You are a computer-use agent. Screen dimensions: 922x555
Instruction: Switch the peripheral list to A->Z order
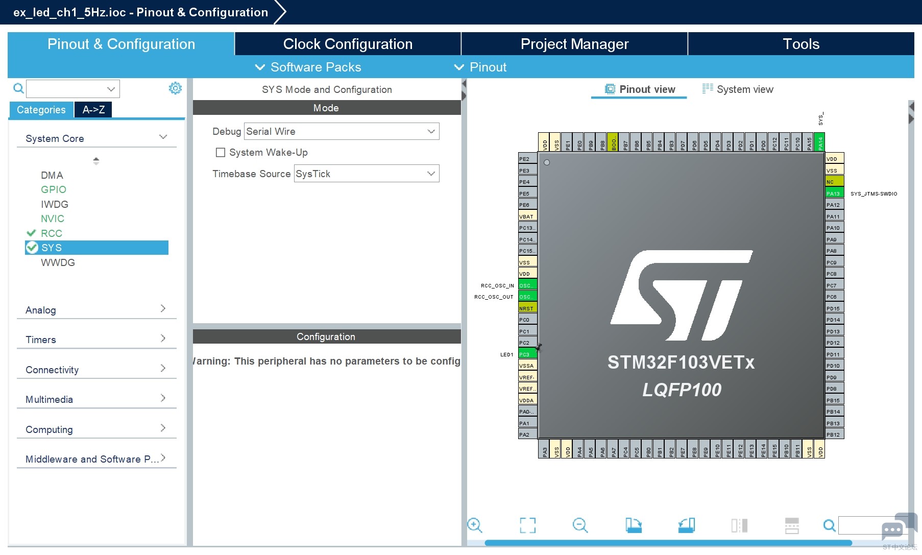click(93, 110)
